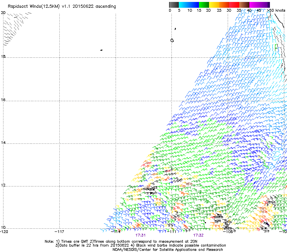Image resolution: width=287 pixels, height=252 pixels.
Task: Click the note 'Data buffer is 22 hrs from 20150622'
Action: click(x=94, y=245)
